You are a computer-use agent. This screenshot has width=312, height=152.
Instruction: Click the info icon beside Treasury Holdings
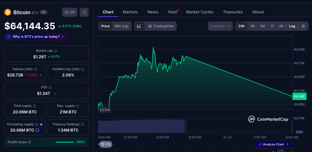coord(82,124)
